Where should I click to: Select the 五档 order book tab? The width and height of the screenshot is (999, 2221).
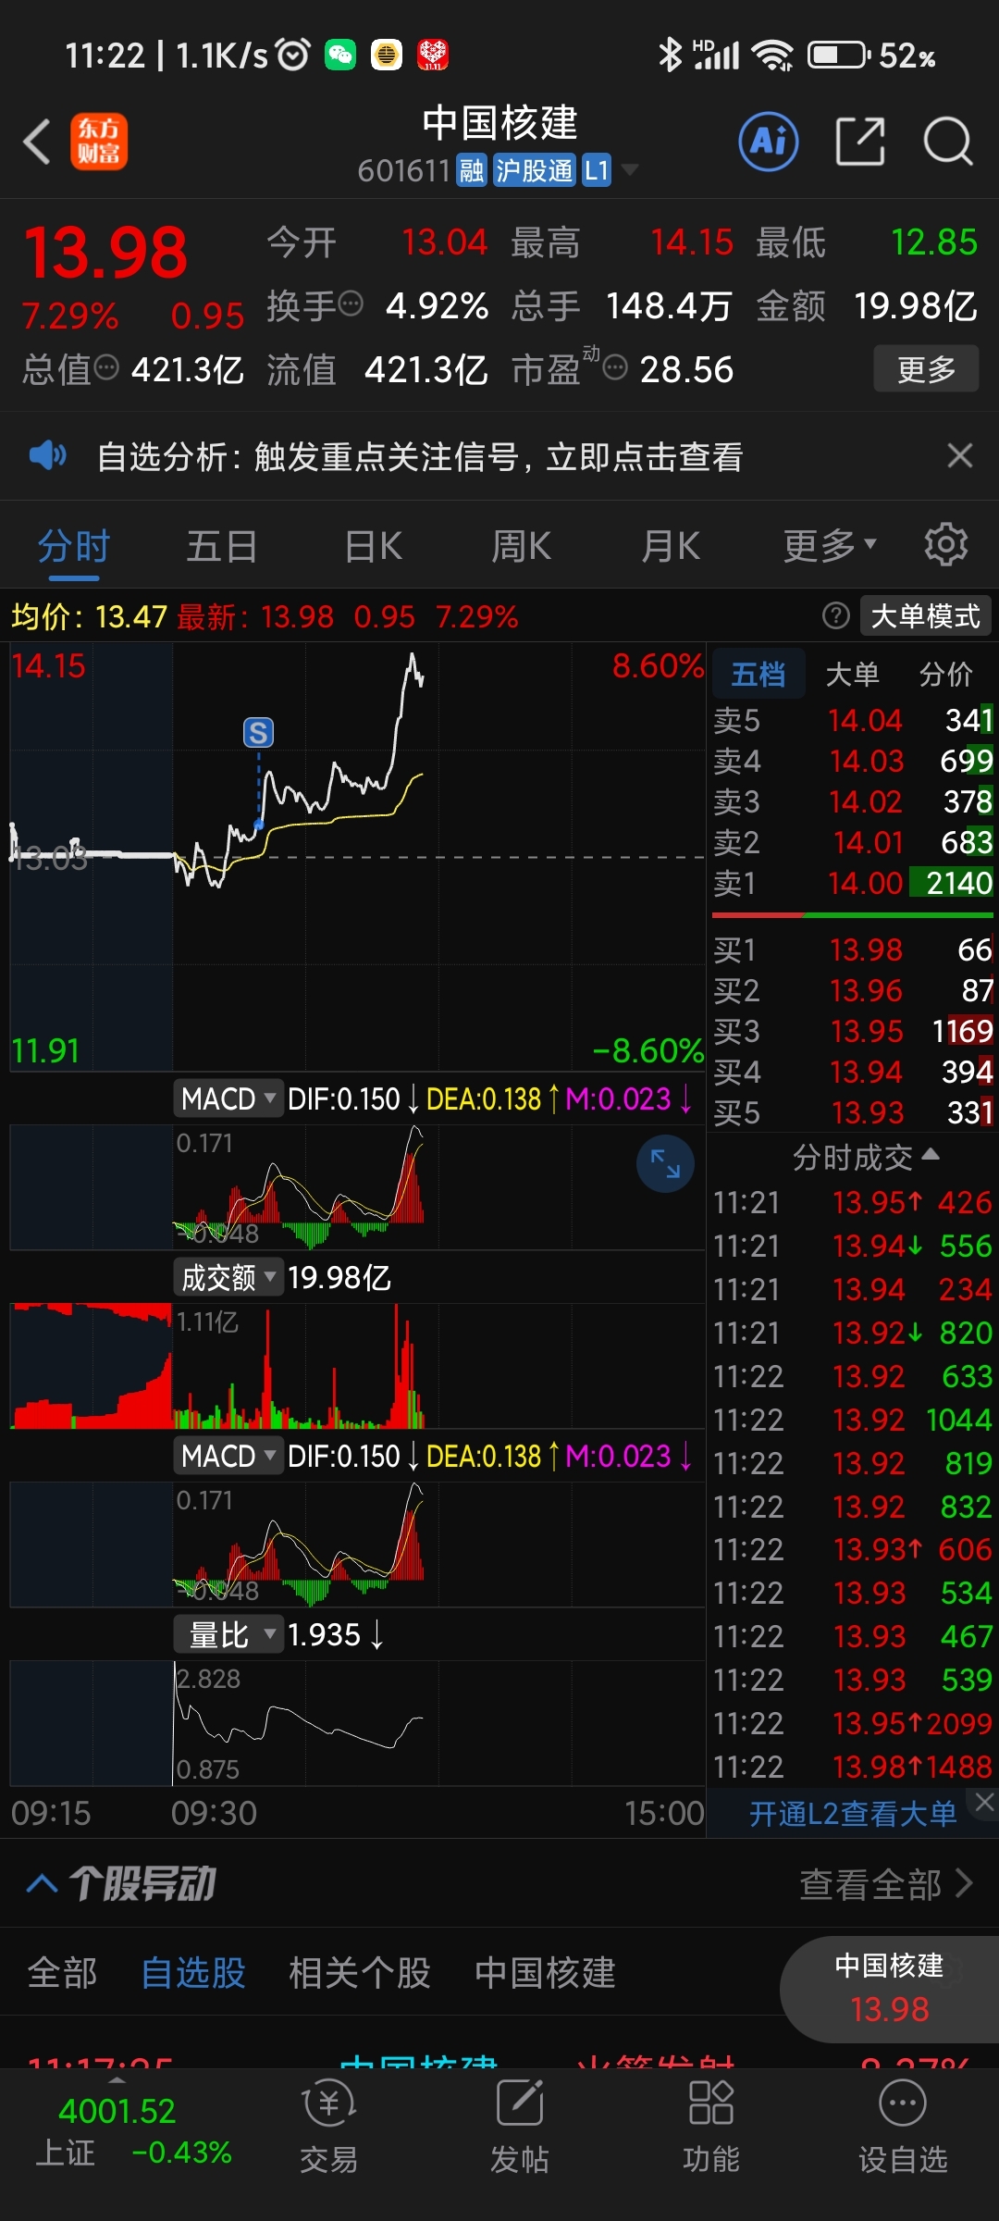pyautogui.click(x=758, y=674)
